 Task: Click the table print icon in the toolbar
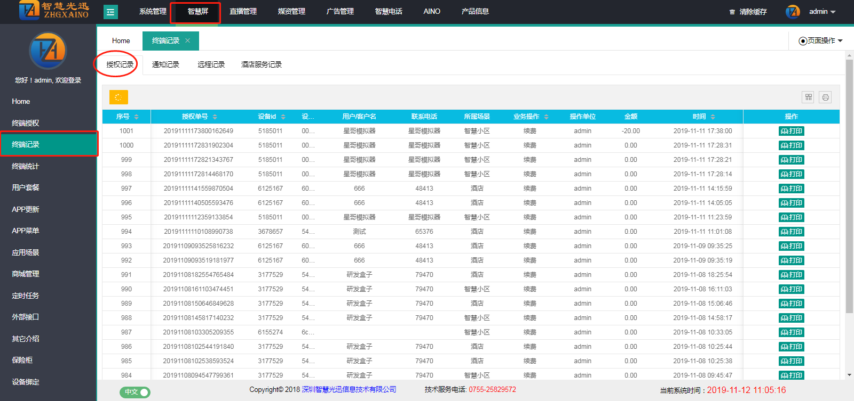[825, 97]
